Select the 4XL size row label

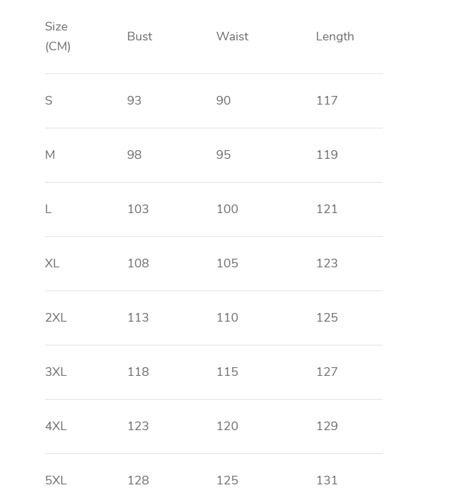(56, 426)
